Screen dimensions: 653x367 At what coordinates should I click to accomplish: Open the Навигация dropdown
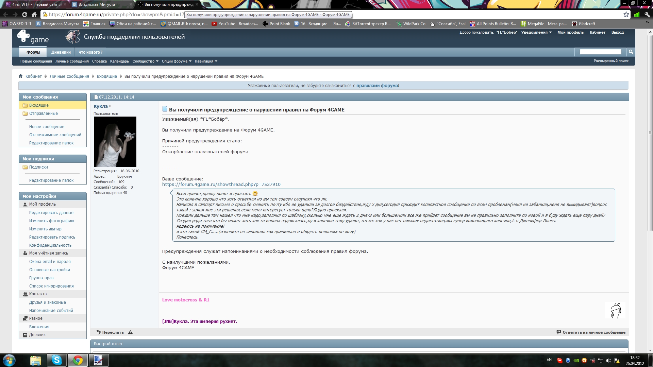coord(206,61)
